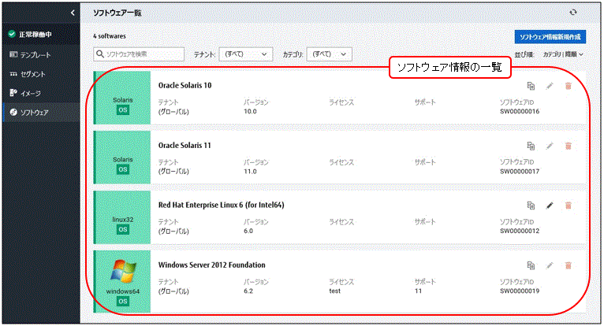Click Windows Server 2012 Foundation title
The width and height of the screenshot is (604, 326).
[212, 265]
